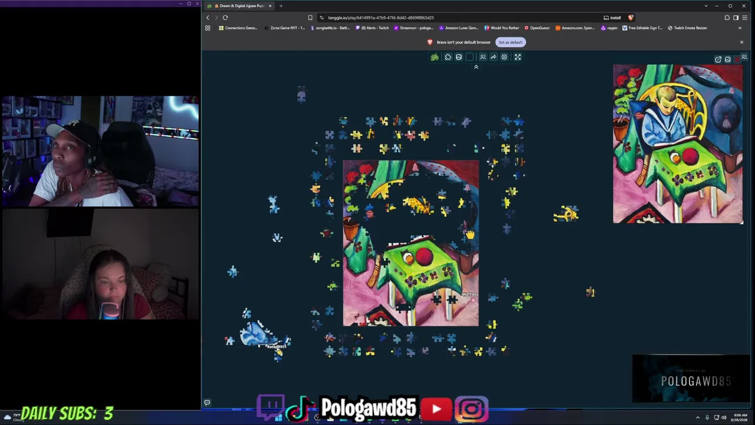Open the Free Editable Sign bookmark
This screenshot has height=425, width=755.
click(x=642, y=28)
